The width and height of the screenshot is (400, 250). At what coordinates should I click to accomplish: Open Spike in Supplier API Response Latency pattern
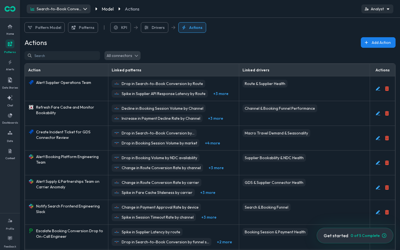pos(160,94)
